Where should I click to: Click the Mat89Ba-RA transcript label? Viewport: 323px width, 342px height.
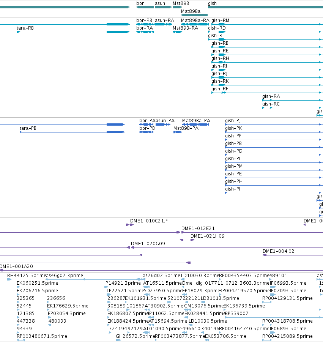pos(195,20)
